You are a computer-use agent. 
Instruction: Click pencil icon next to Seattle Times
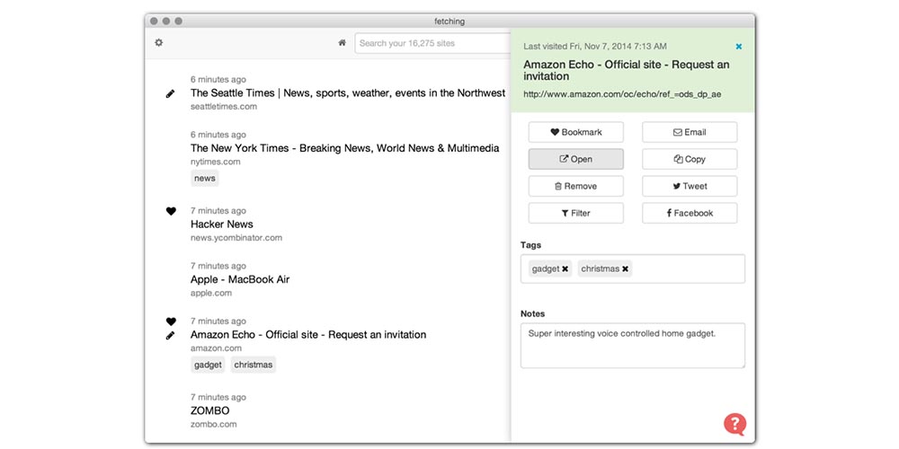click(171, 93)
